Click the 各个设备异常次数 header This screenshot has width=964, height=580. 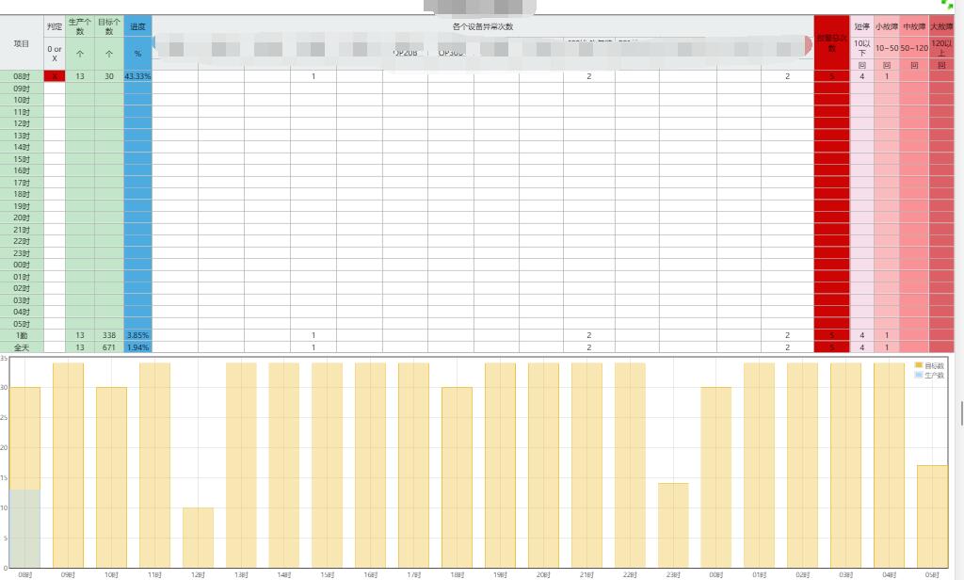pos(483,26)
